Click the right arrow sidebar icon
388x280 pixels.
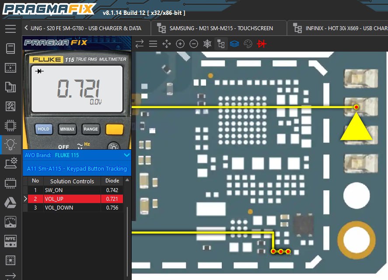pos(10,276)
